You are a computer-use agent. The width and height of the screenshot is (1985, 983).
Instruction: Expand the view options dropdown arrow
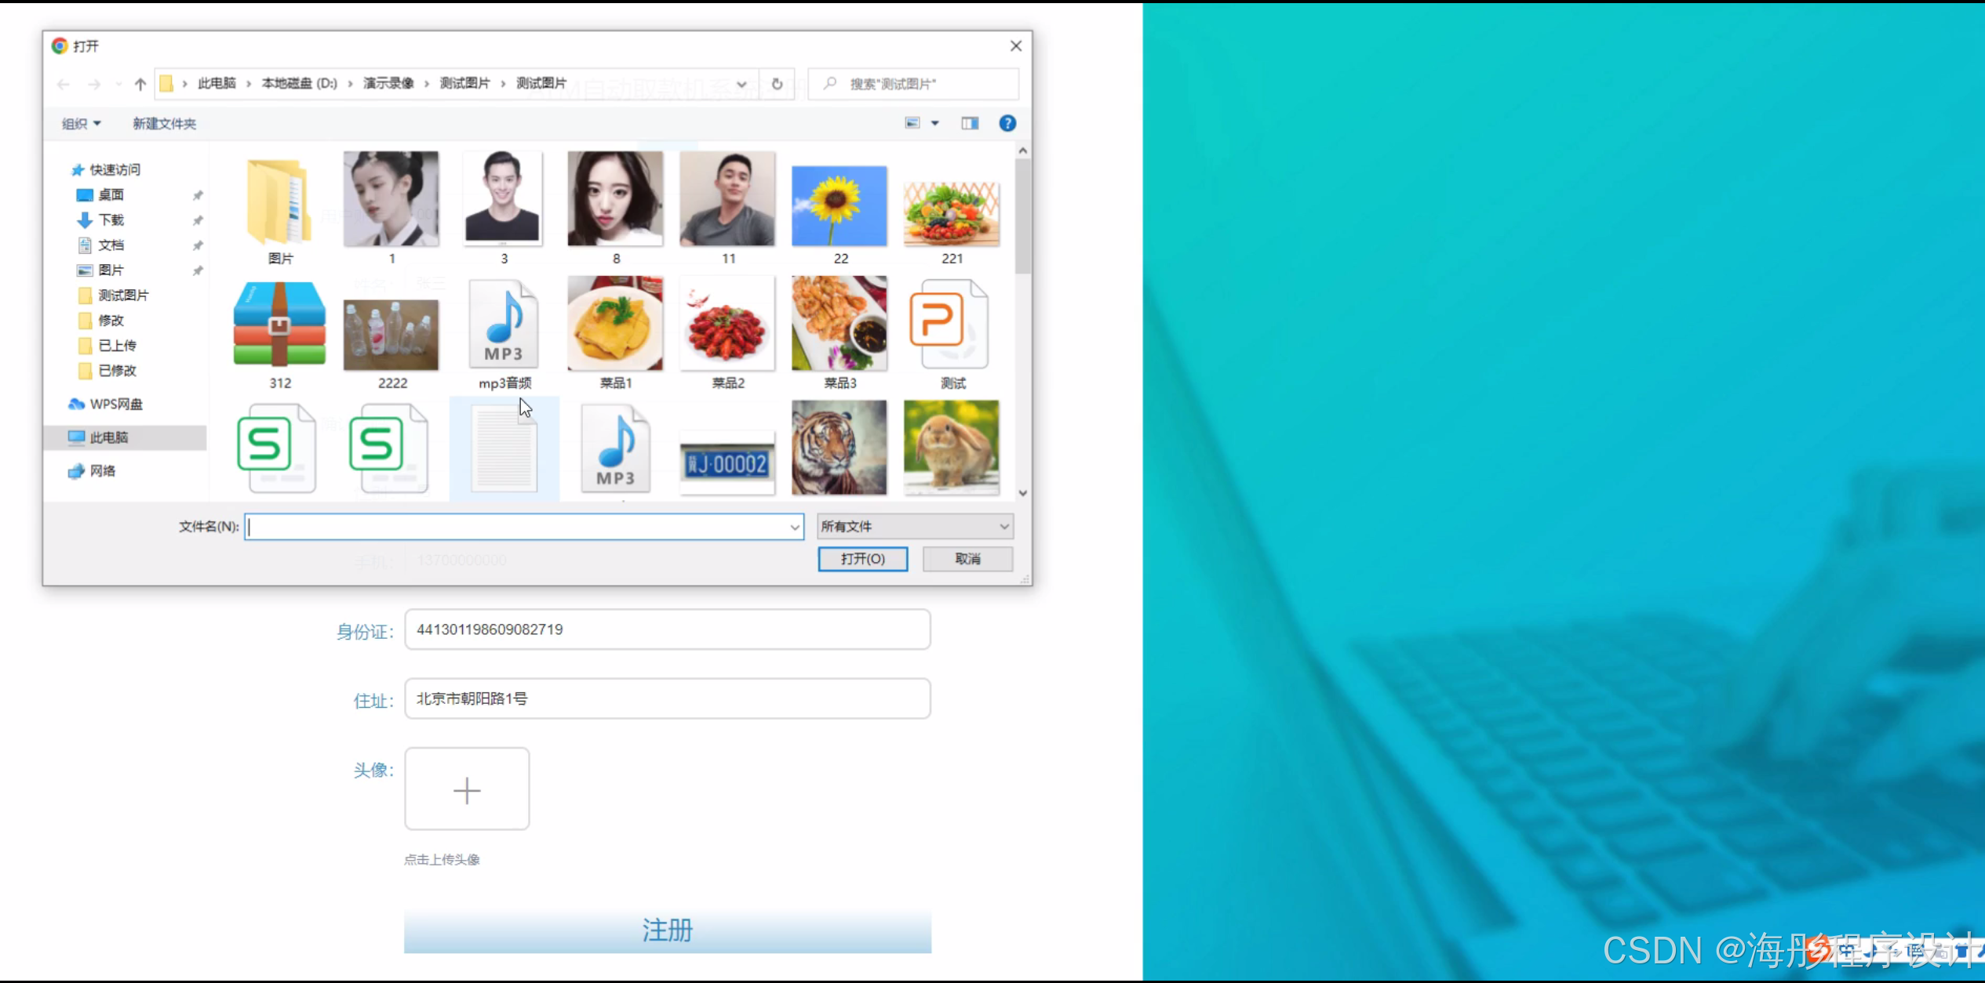click(934, 123)
